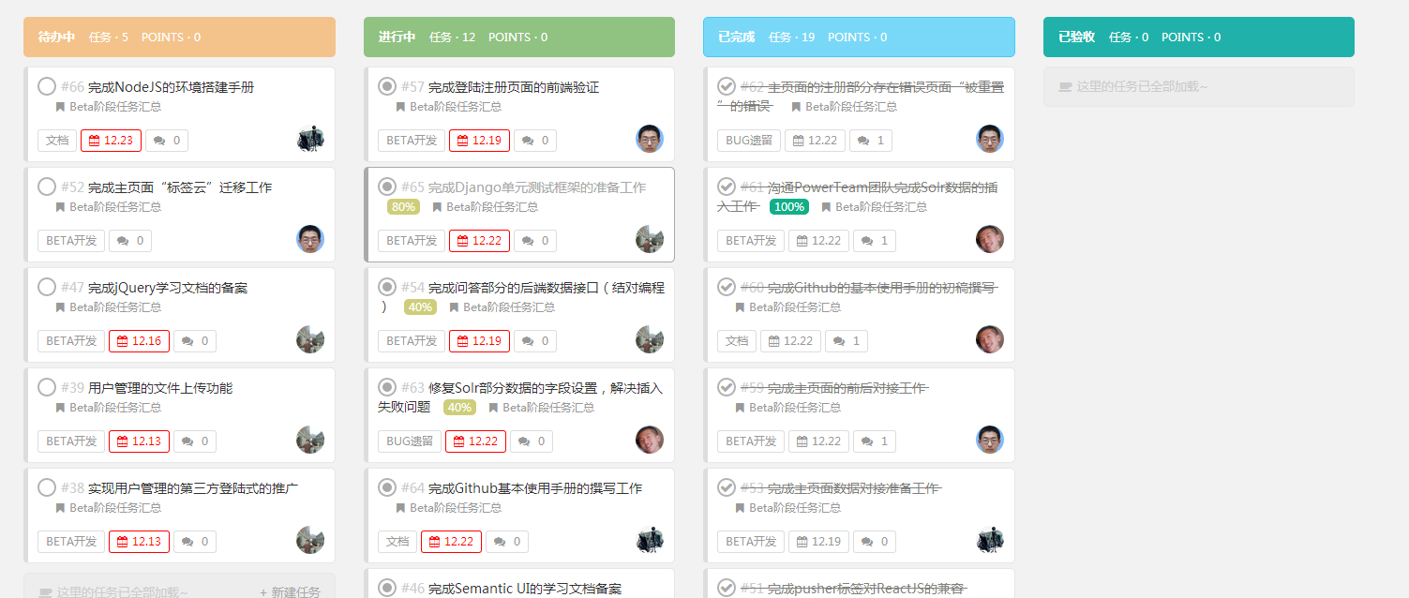This screenshot has height=598, width=1409.
Task: Click the 100% progress badge on task #61
Action: (x=789, y=207)
